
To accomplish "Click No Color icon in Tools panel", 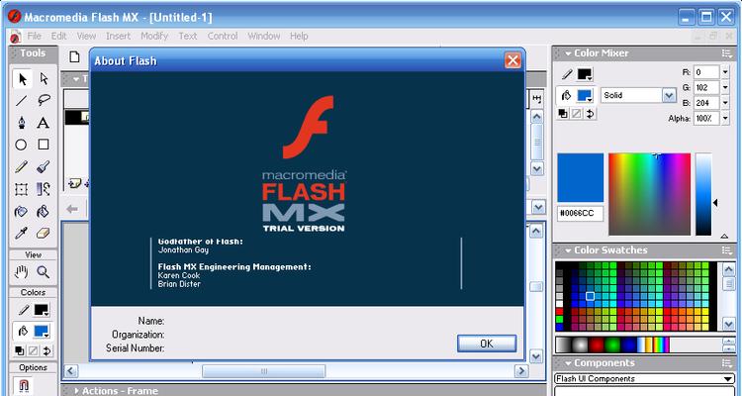I will (x=33, y=351).
